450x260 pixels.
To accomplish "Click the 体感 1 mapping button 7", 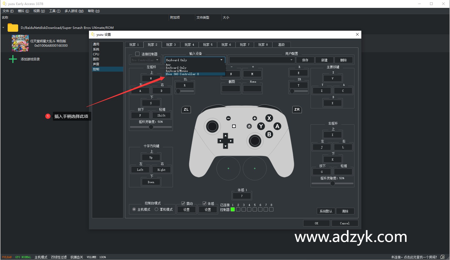I will pos(242,196).
